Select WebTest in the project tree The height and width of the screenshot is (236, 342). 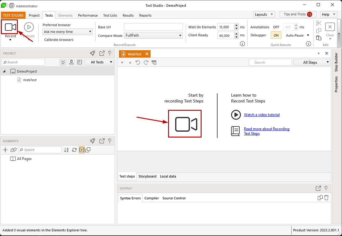coord(30,80)
